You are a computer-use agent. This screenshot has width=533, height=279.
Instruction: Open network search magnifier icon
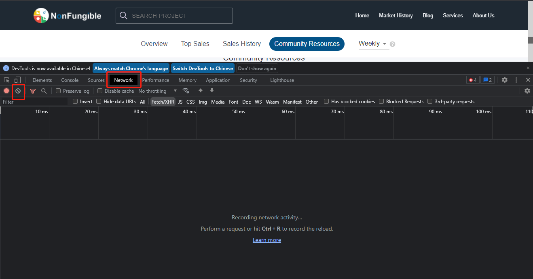[44, 91]
